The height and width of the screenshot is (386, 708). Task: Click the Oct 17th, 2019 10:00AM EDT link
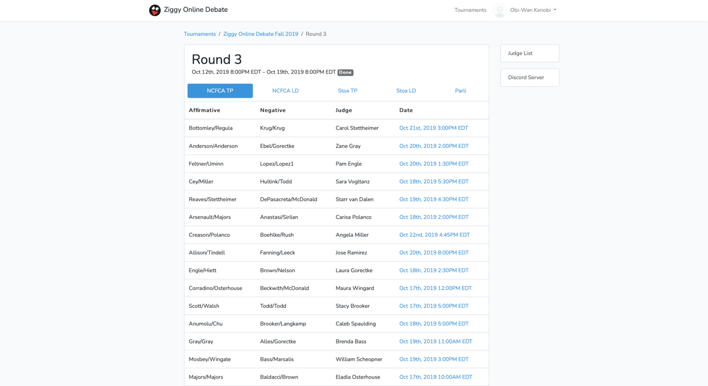click(x=436, y=377)
